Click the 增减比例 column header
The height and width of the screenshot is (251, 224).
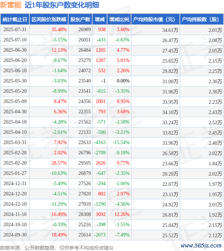pyautogui.click(x=119, y=19)
